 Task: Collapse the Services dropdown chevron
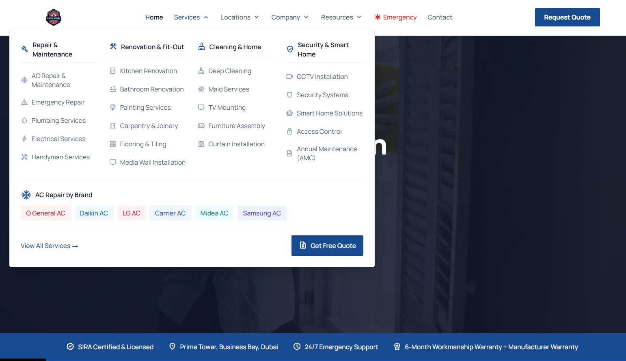pyautogui.click(x=206, y=17)
